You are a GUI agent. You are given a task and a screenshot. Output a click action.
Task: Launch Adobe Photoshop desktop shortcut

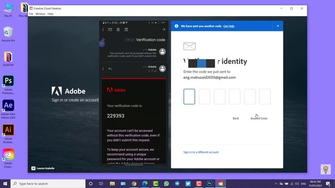[8, 85]
